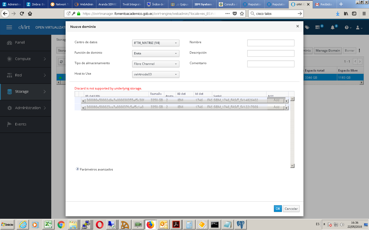Click the refresh icon in storage list
This screenshot has width=369, height=230.
pos(61,62)
